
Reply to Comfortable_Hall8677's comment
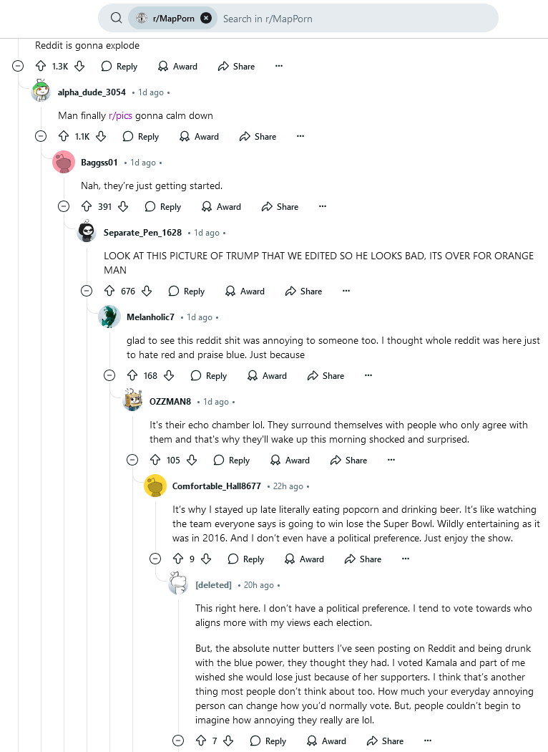pyautogui.click(x=246, y=559)
